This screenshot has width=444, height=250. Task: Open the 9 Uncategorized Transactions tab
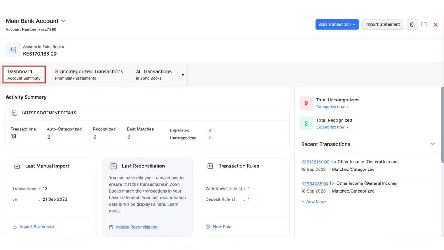[x=89, y=74]
